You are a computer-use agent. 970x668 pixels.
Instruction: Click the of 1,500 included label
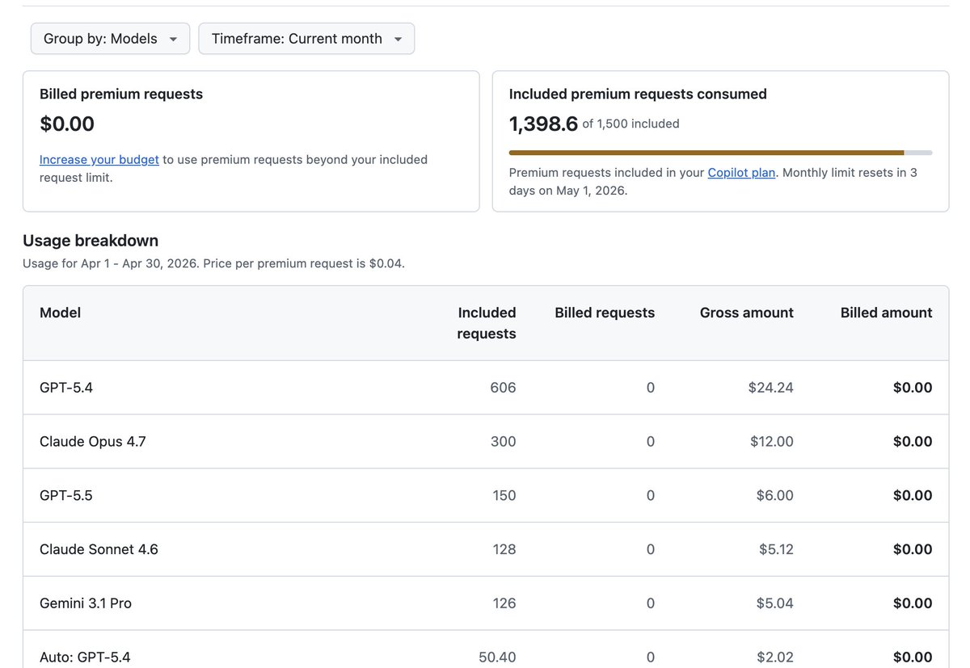tap(630, 124)
